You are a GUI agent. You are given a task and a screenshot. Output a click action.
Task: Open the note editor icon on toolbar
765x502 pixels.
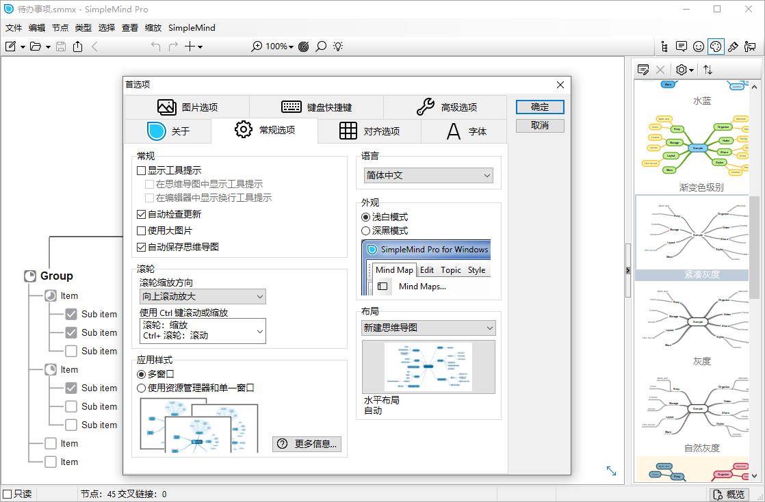tap(681, 46)
